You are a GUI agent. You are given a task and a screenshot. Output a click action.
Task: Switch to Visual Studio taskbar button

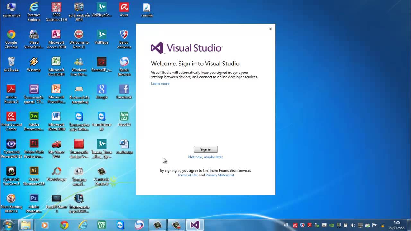pos(195,225)
